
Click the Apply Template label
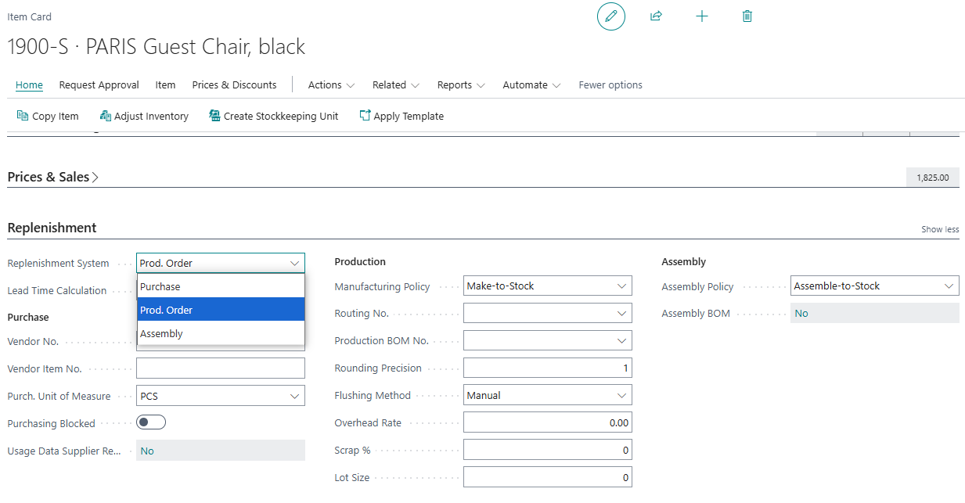tap(409, 117)
